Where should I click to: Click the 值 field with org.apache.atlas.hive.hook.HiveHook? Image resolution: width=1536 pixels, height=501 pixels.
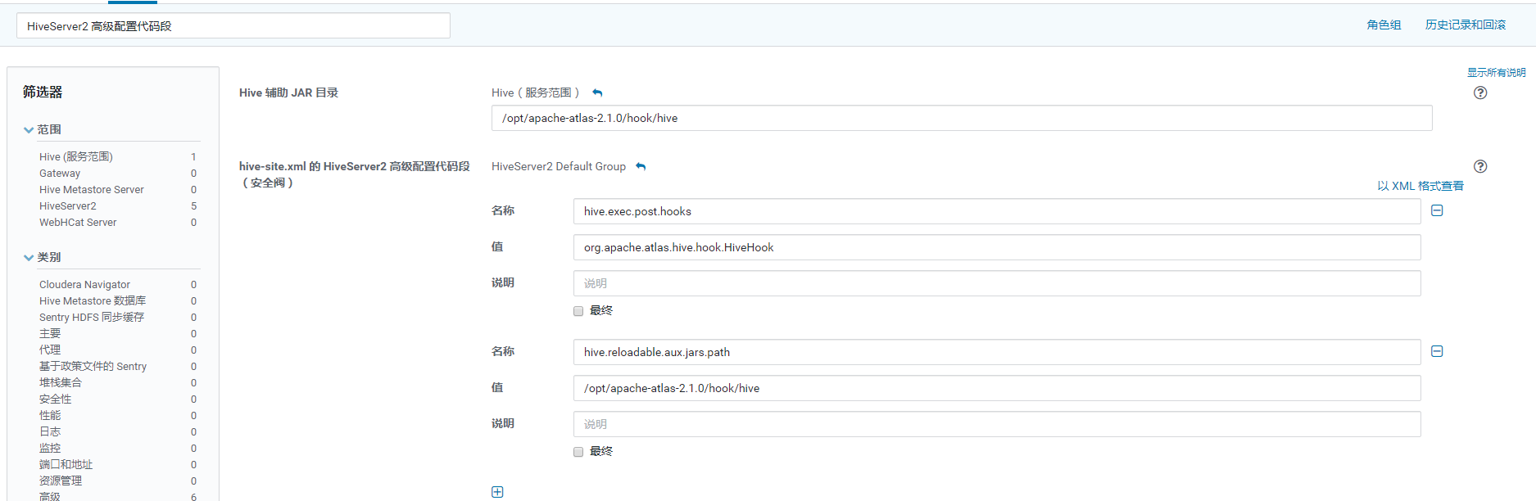tap(997, 247)
